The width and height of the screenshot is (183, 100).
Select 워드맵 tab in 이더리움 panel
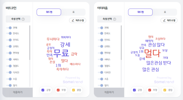pos(140,12)
